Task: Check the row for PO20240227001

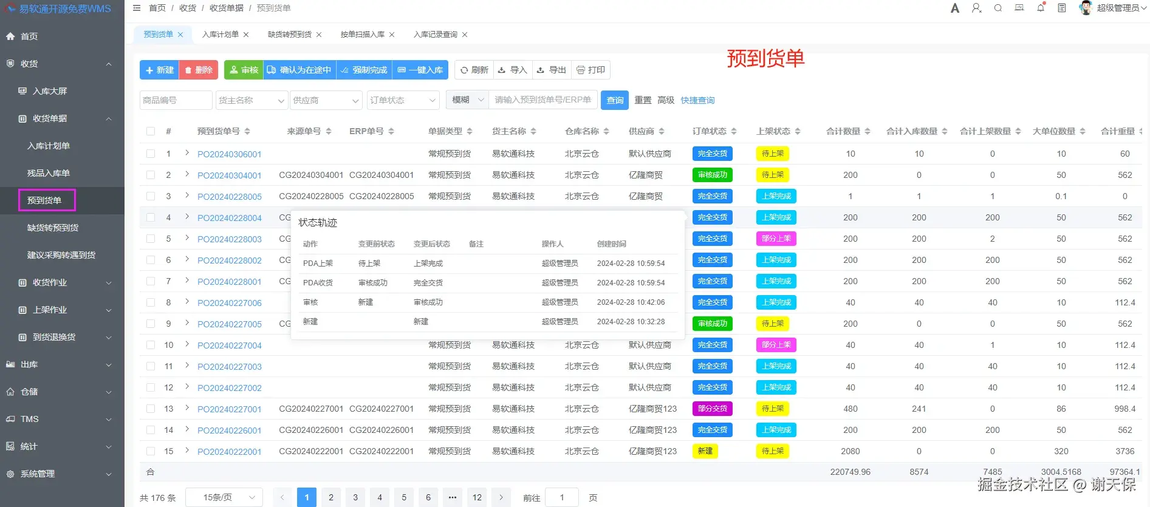Action: pyautogui.click(x=151, y=409)
